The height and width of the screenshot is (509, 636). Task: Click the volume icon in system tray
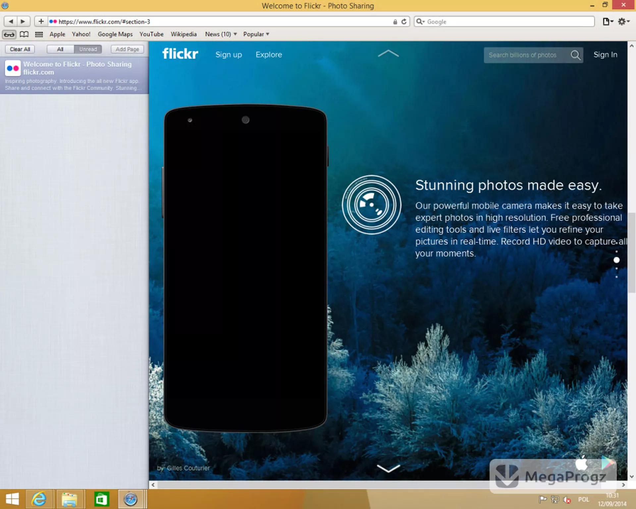click(567, 499)
